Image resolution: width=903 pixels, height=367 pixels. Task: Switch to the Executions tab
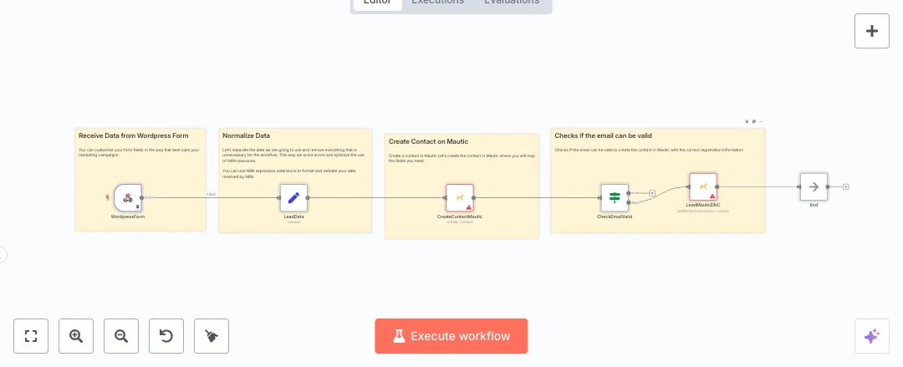pyautogui.click(x=437, y=3)
